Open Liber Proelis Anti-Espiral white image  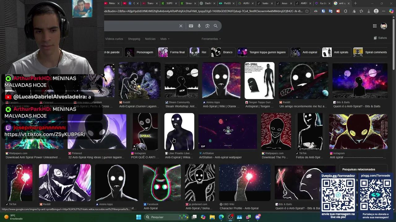point(179,132)
